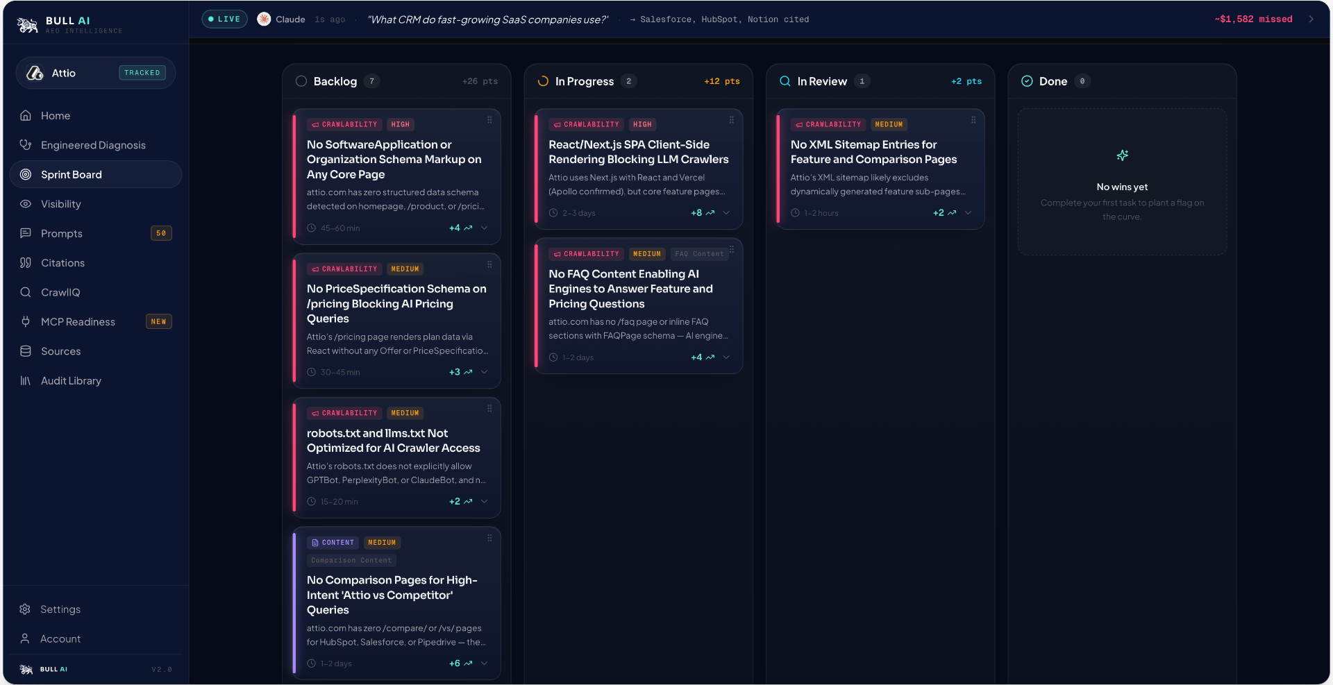The height and width of the screenshot is (685, 1333).
Task: Click the Prompts count badge 50
Action: pos(161,233)
